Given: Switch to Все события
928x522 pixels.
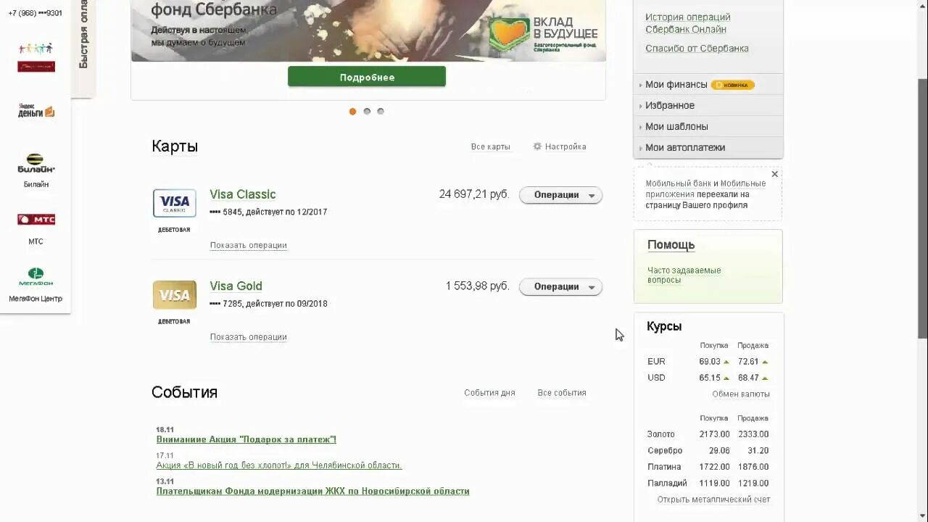Looking at the screenshot, I should click(x=562, y=393).
